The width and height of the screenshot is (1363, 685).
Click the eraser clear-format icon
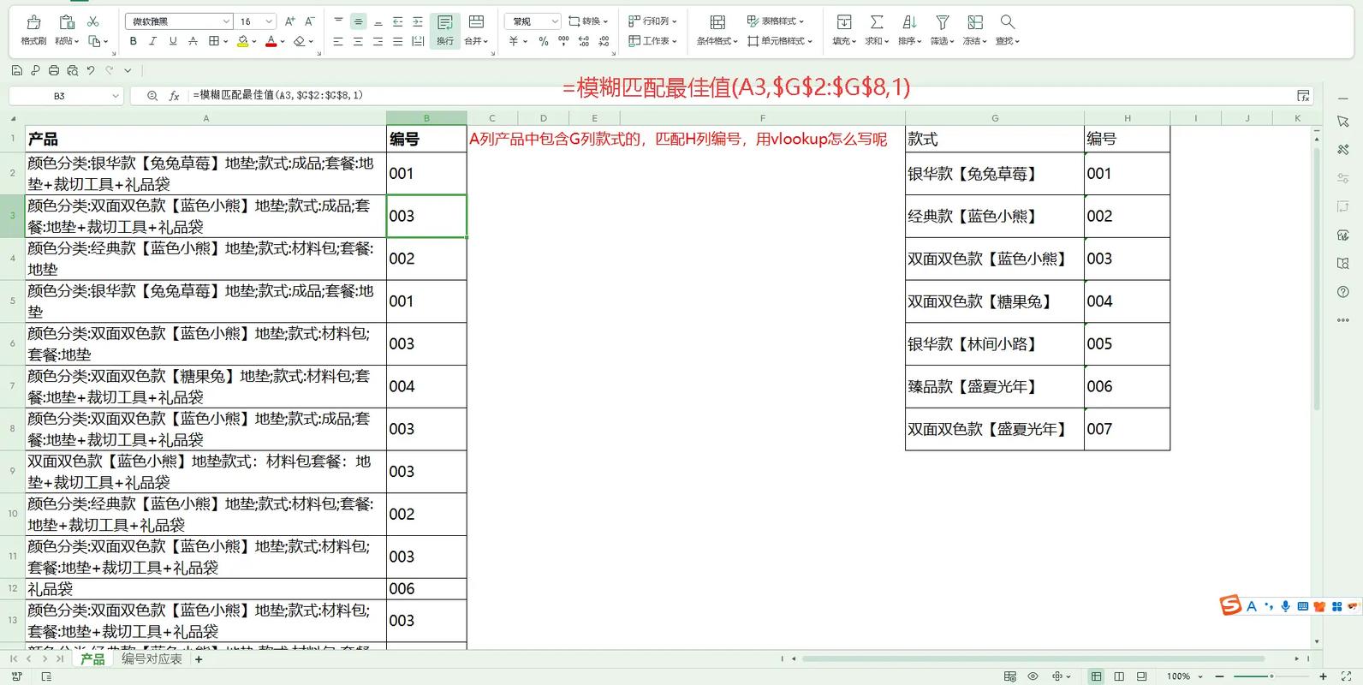pyautogui.click(x=299, y=41)
